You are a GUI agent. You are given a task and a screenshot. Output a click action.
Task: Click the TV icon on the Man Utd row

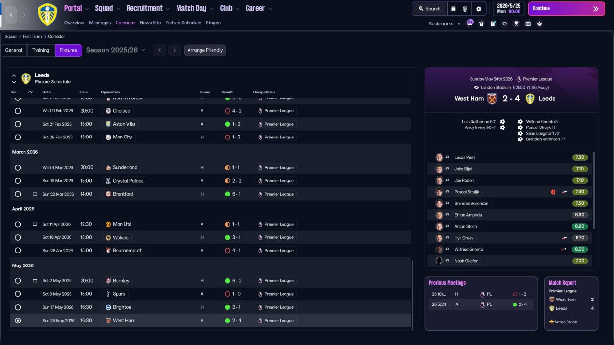[35, 224]
